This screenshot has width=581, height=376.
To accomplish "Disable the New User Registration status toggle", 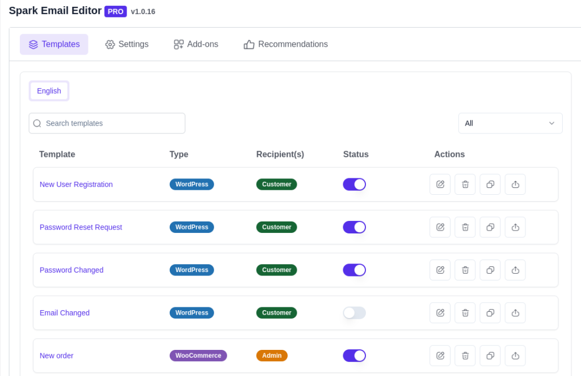I will (354, 185).
